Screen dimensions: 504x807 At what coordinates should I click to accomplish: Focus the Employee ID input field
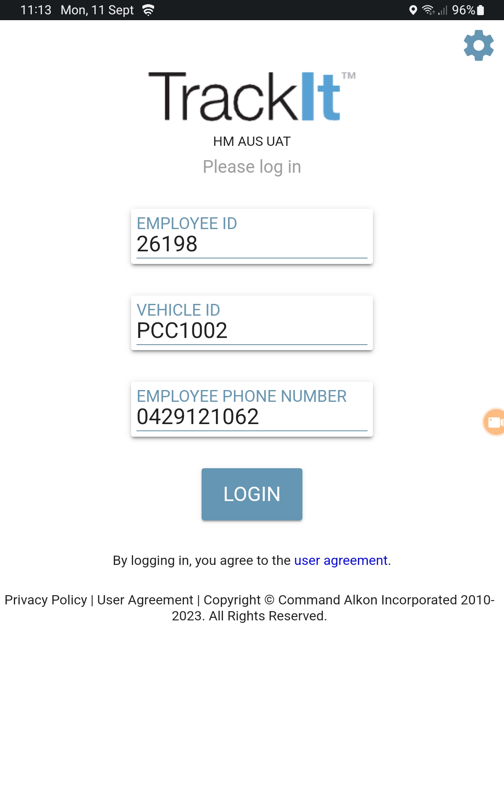tap(252, 244)
